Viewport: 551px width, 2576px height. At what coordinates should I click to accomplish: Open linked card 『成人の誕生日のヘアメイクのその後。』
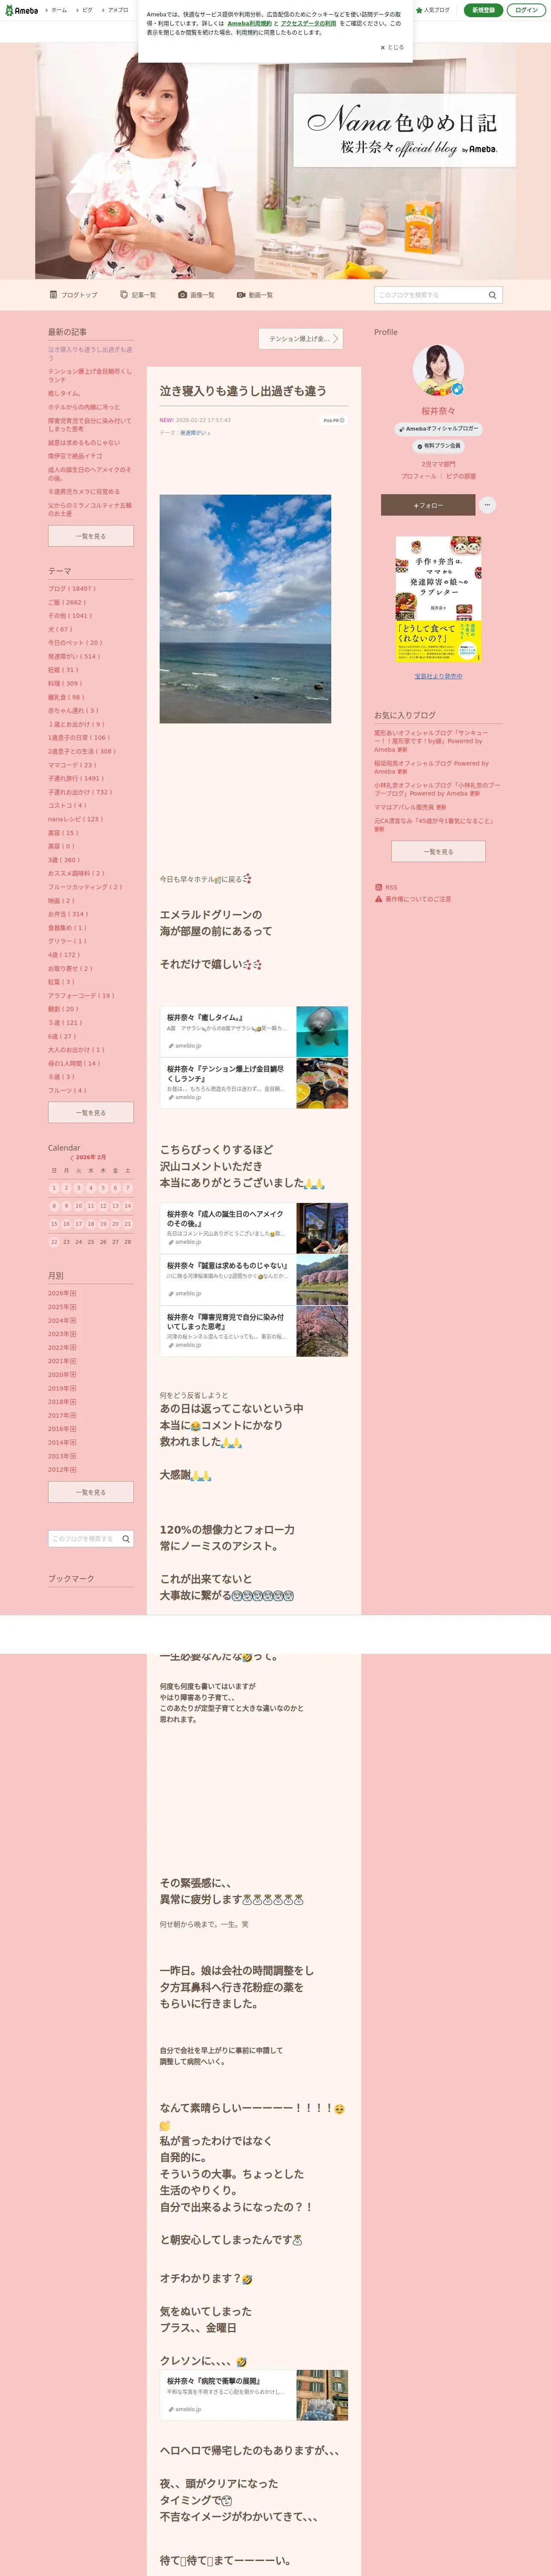[254, 1228]
